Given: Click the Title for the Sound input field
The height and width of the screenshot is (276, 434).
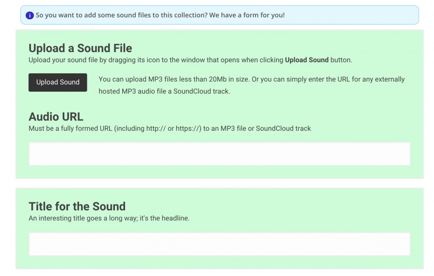Looking at the screenshot, I should (219, 244).
